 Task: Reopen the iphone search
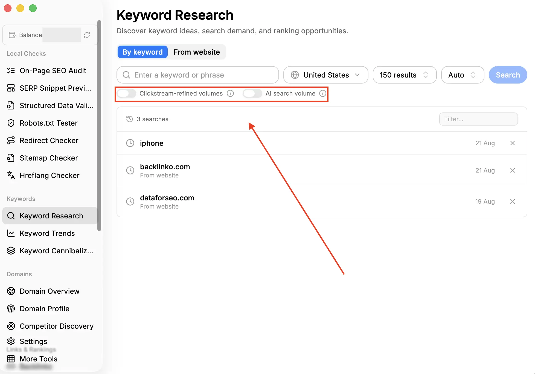pyautogui.click(x=322, y=143)
